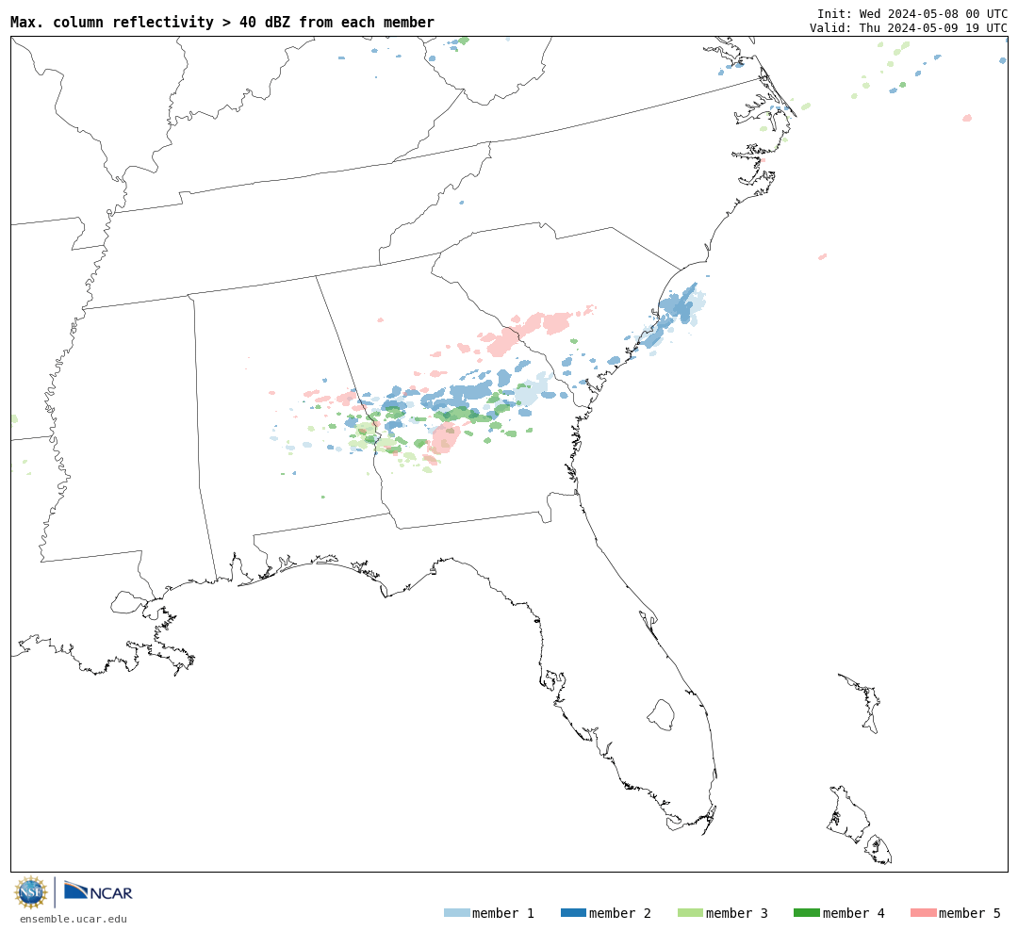Click the NSF logo

tap(30, 892)
